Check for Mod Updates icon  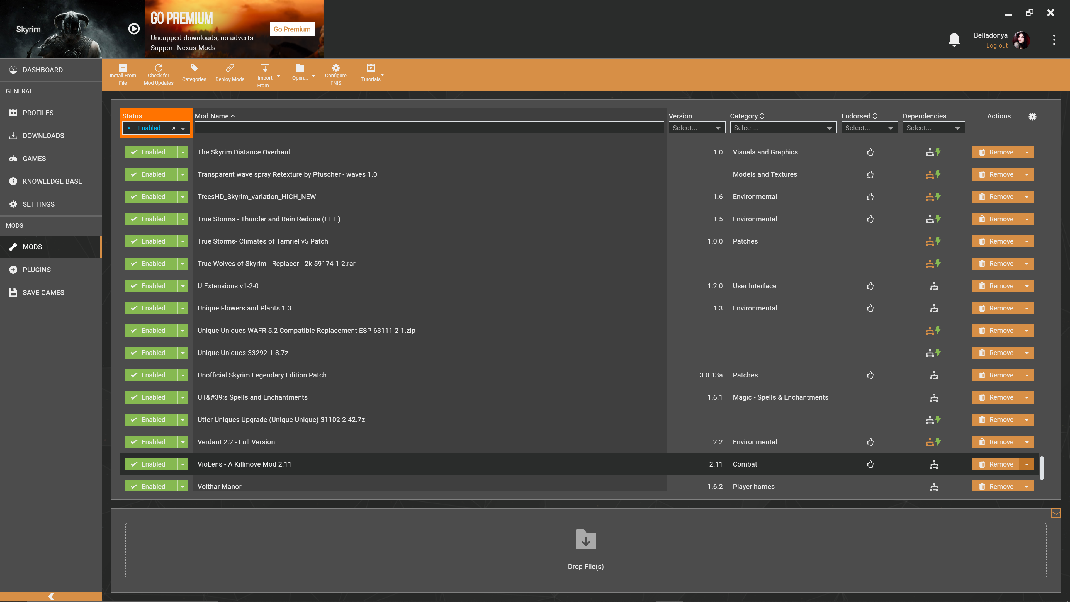[158, 68]
